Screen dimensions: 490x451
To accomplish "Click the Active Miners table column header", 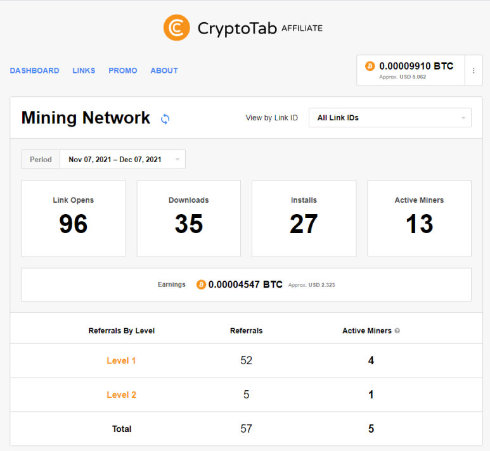I will [367, 331].
